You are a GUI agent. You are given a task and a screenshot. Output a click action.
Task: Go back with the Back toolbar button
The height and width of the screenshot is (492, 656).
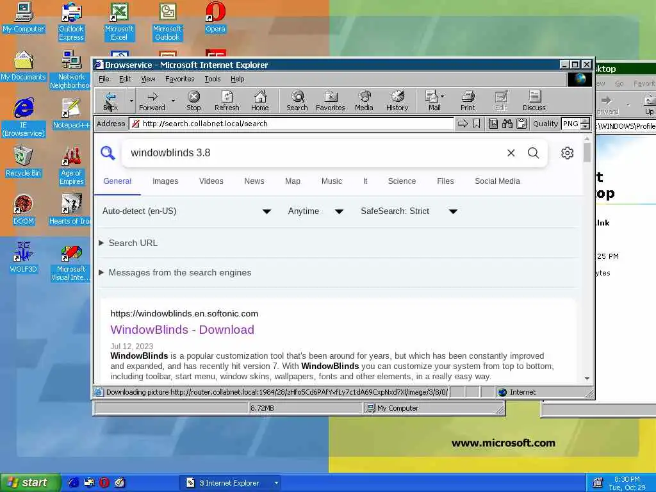tap(110, 101)
